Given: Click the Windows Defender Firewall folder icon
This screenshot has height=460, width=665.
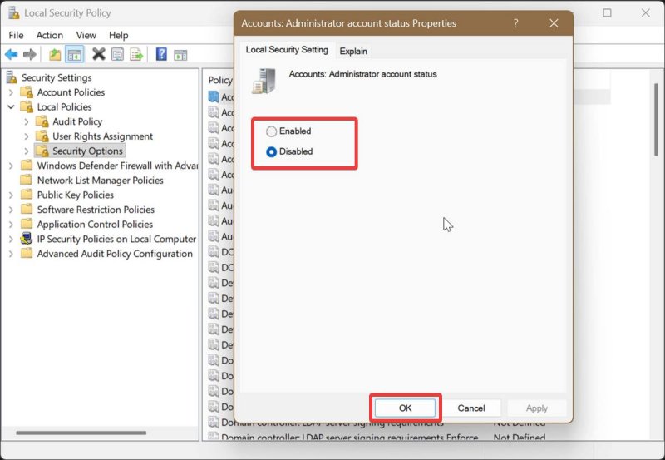Looking at the screenshot, I should [27, 165].
